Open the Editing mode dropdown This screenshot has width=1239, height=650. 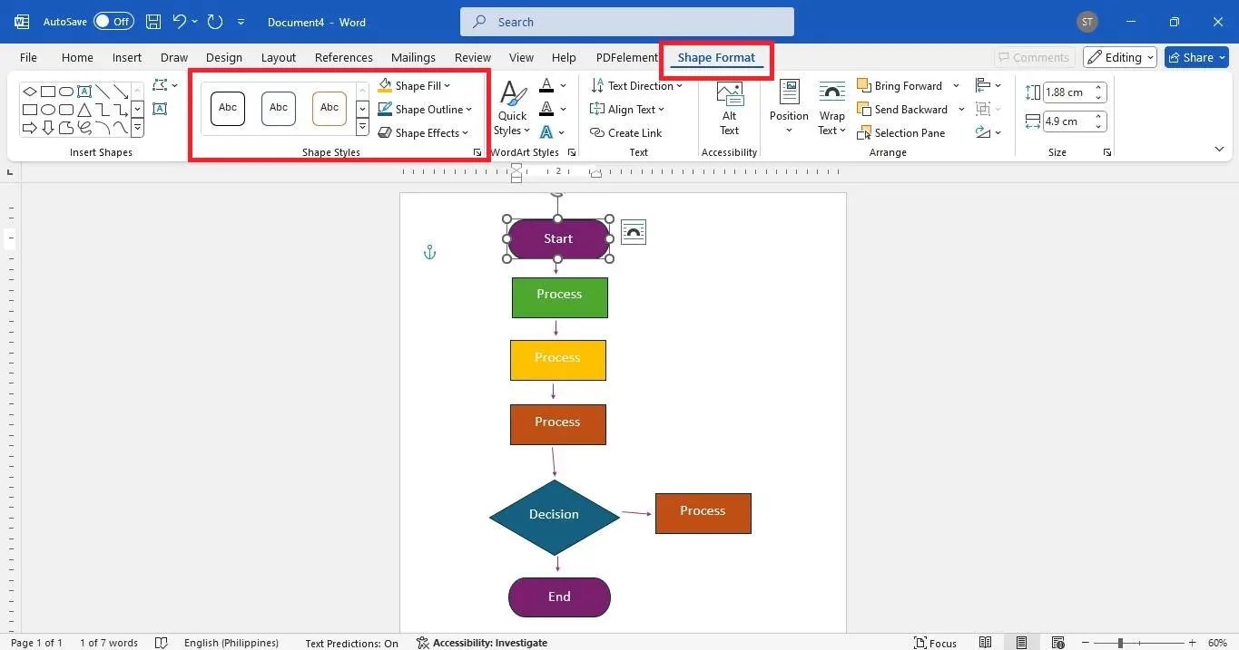pyautogui.click(x=1120, y=57)
